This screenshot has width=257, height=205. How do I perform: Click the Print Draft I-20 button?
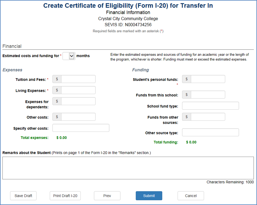[x=65, y=196]
